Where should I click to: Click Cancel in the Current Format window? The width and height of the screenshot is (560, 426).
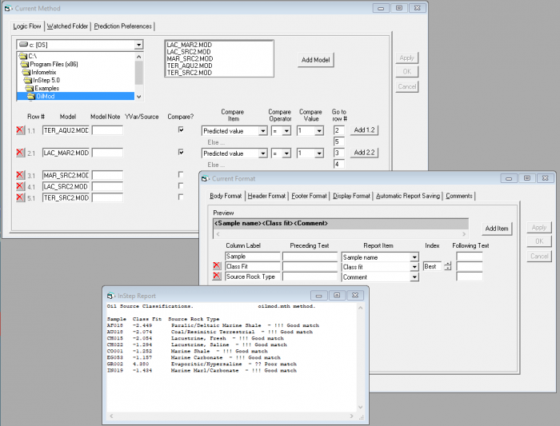pos(539,257)
